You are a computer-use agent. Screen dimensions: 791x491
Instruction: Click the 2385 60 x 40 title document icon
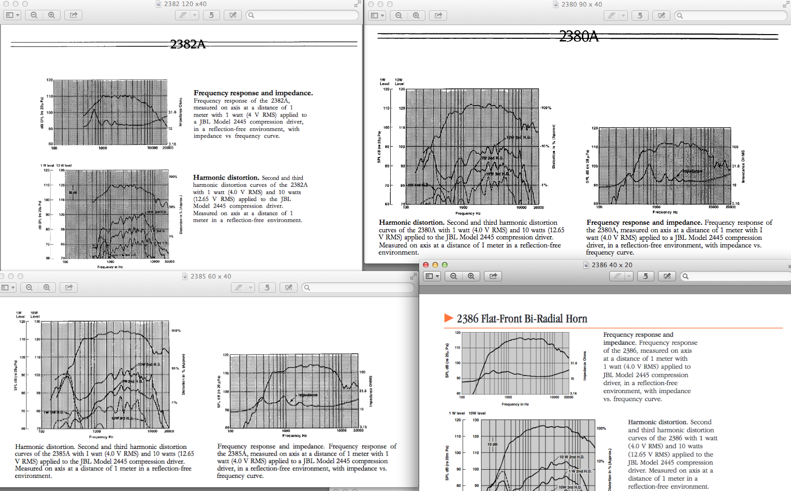point(185,276)
